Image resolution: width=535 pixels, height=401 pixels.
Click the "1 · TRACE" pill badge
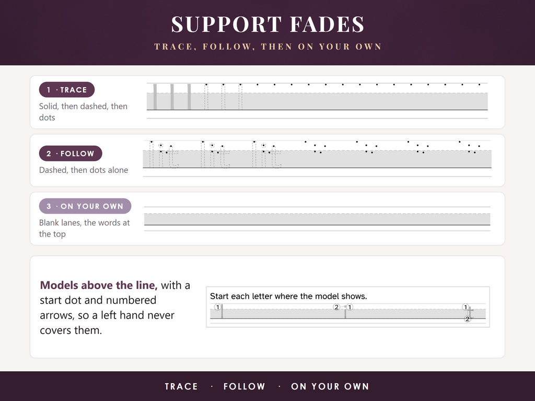click(x=67, y=90)
